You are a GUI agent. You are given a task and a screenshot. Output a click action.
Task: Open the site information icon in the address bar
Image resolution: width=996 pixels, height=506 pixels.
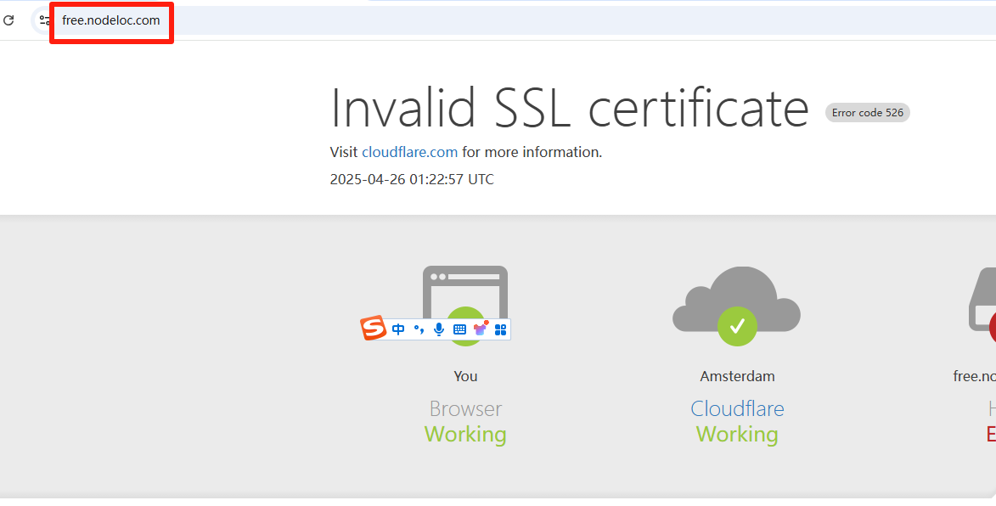pos(44,20)
